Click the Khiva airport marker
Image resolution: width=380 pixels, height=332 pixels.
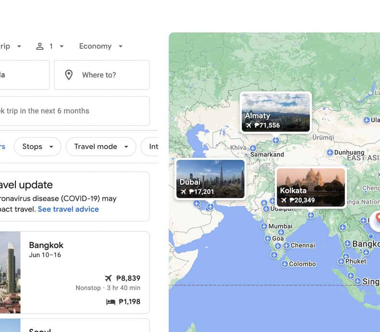(253, 148)
